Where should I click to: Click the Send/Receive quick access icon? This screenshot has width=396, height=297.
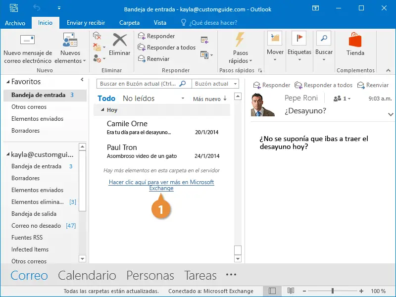(14, 8)
